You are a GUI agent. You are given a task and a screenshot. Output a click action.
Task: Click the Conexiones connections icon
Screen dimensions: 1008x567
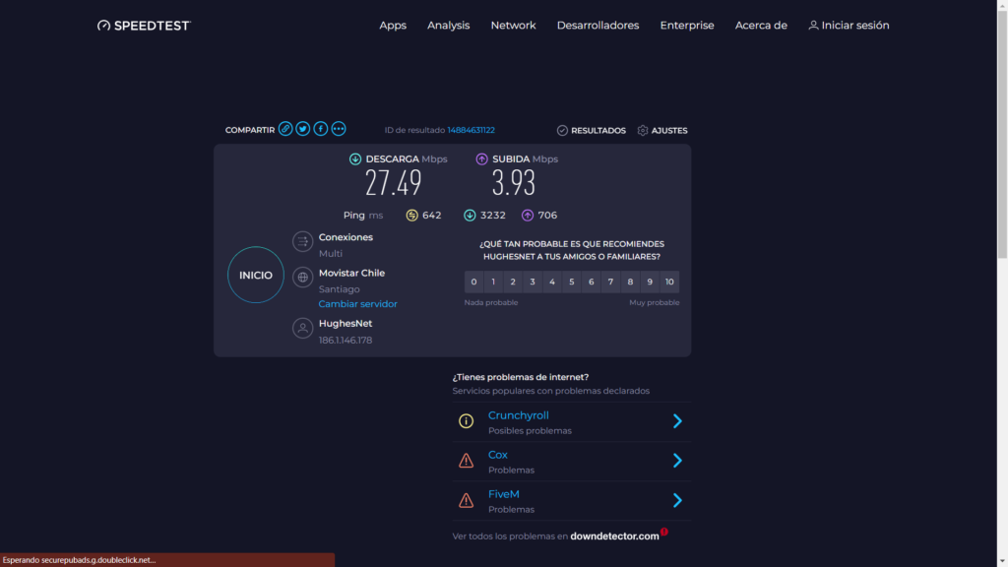point(303,242)
